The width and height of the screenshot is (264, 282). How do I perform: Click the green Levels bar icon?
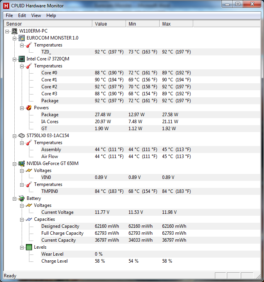[x=29, y=247]
